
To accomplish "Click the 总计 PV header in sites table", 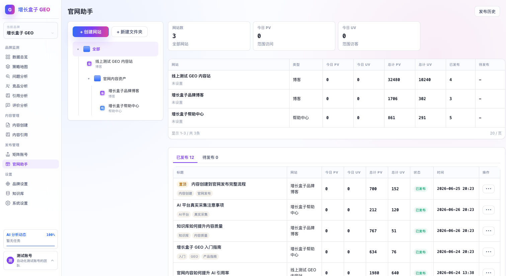I will [x=394, y=65].
